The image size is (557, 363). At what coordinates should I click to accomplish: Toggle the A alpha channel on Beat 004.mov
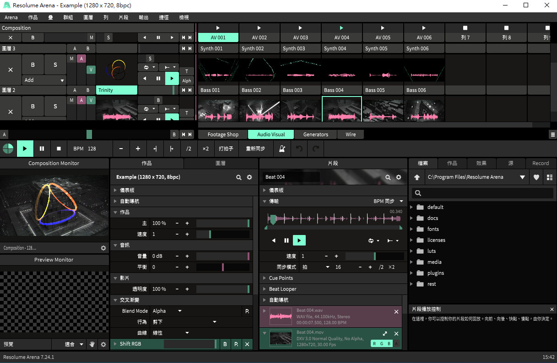tap(396, 344)
